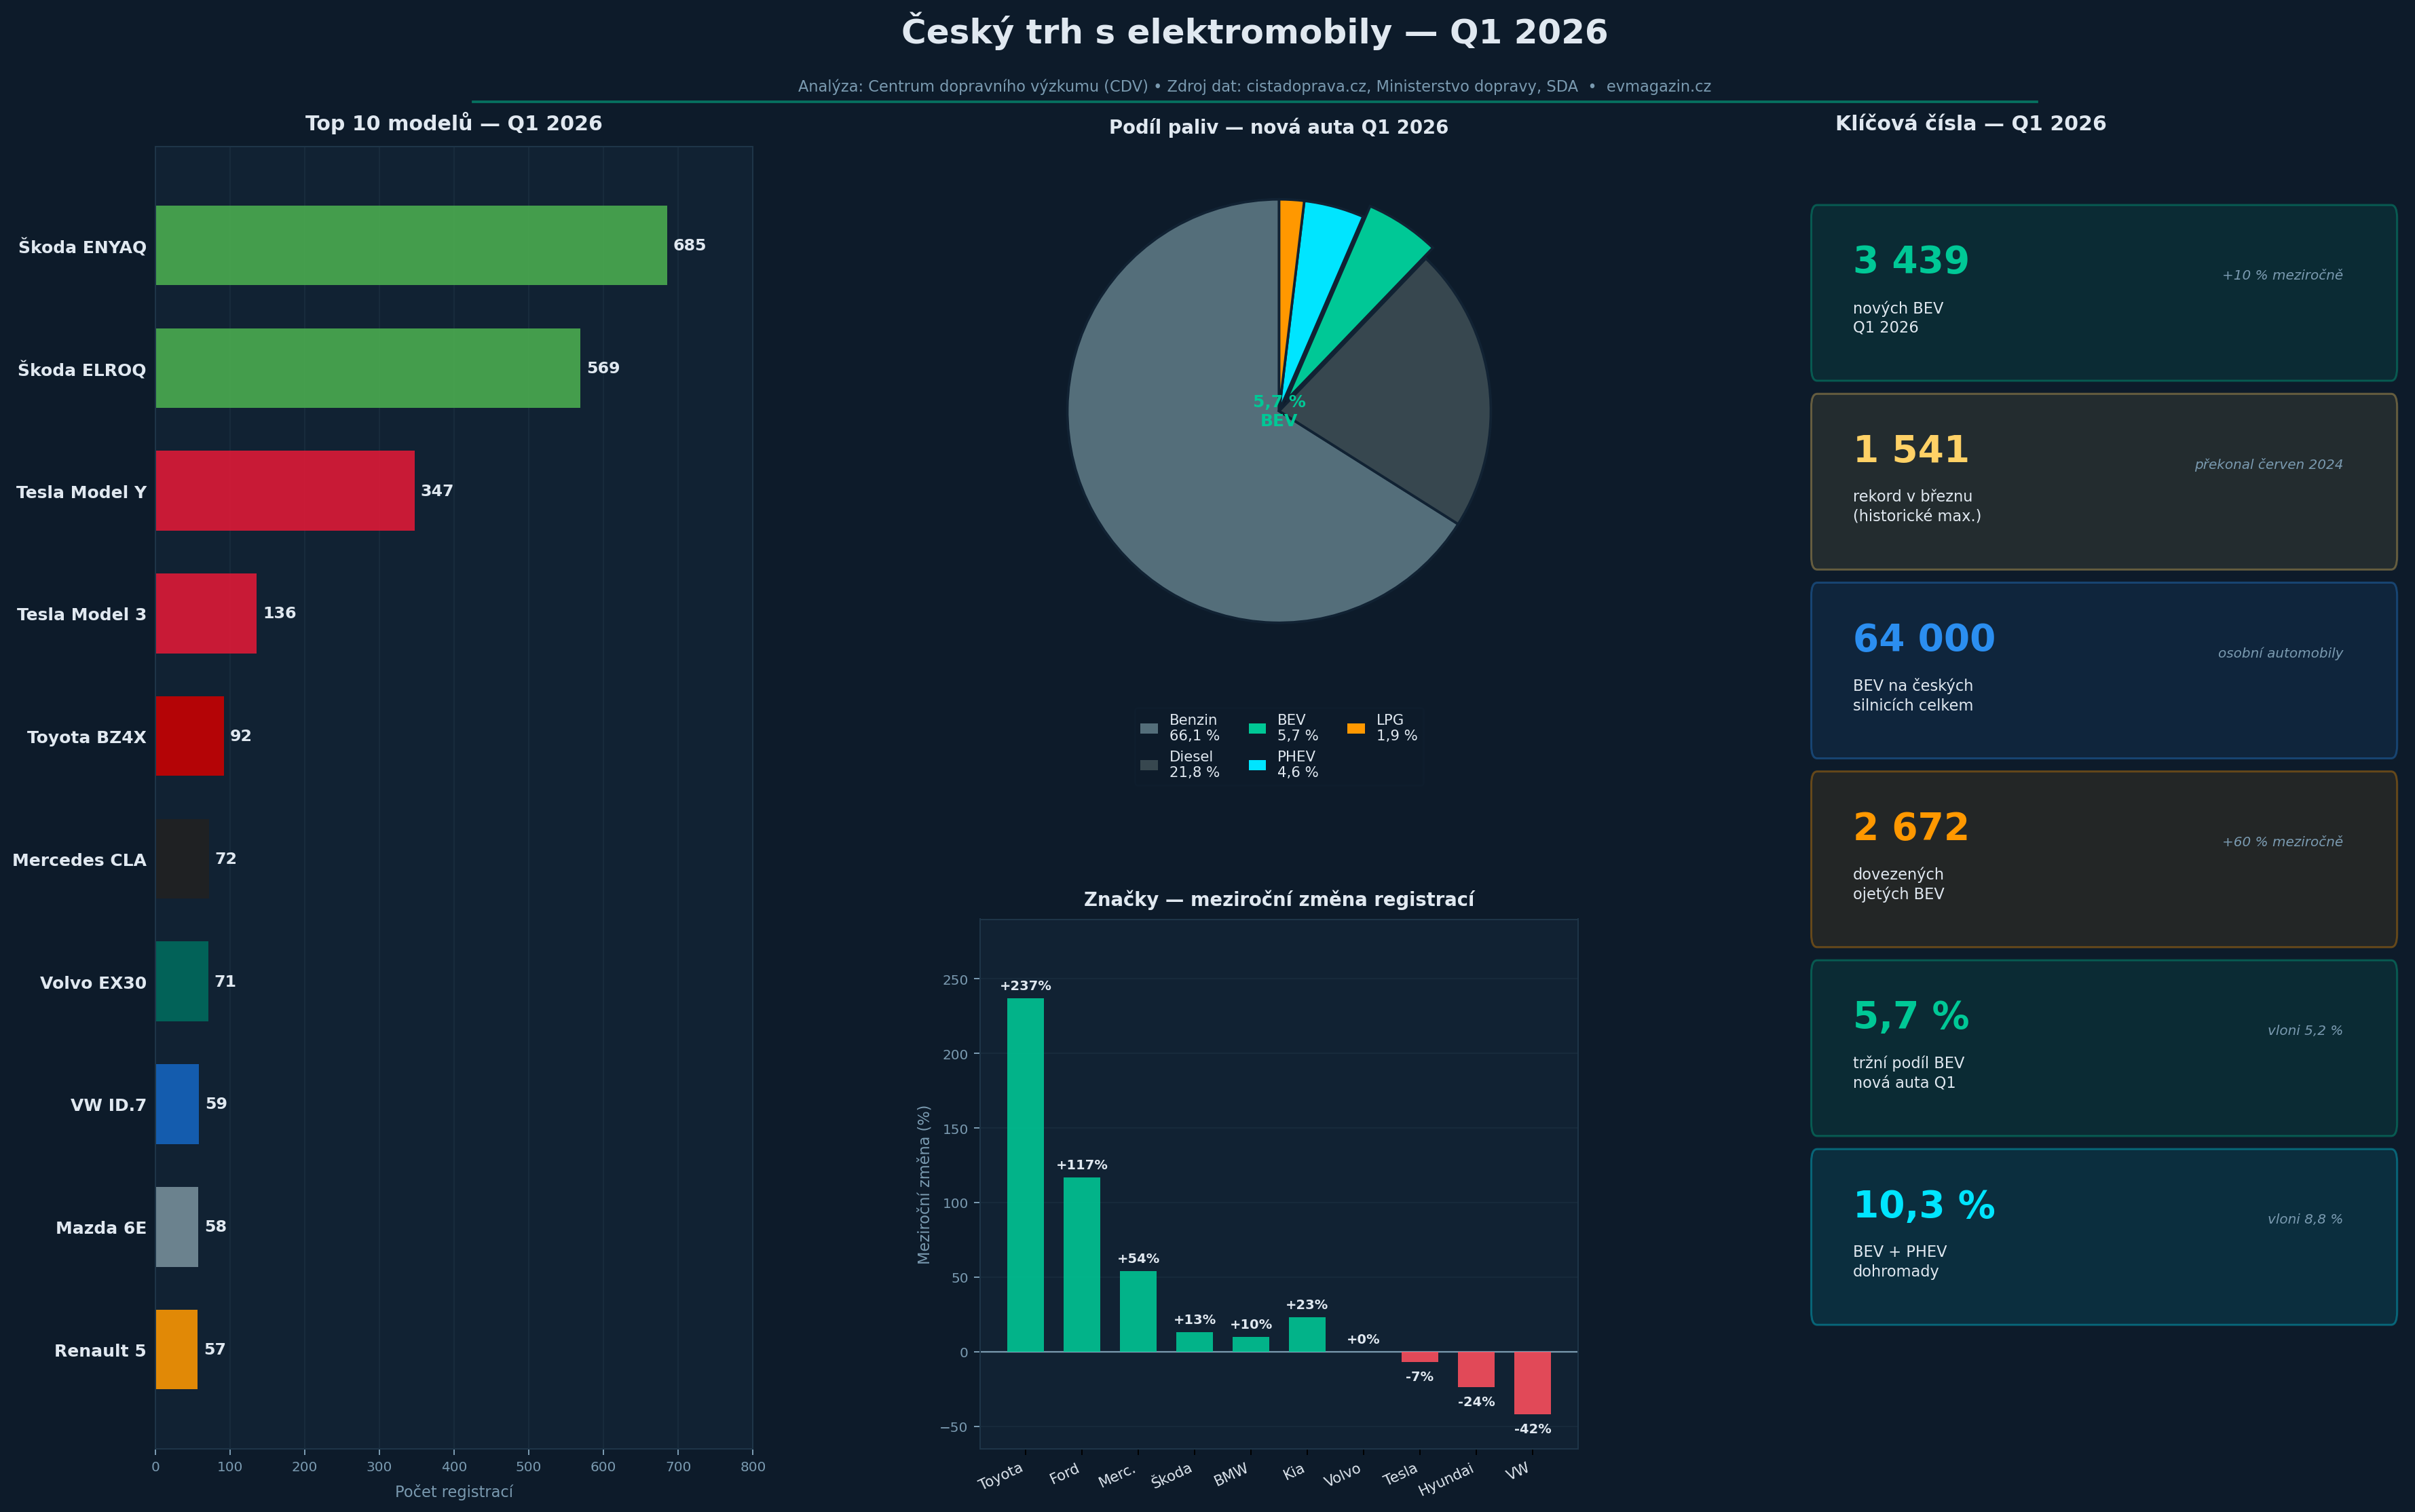The image size is (2415, 1512).
Task: Select the Toyota BZ4X bar
Action: (x=189, y=736)
